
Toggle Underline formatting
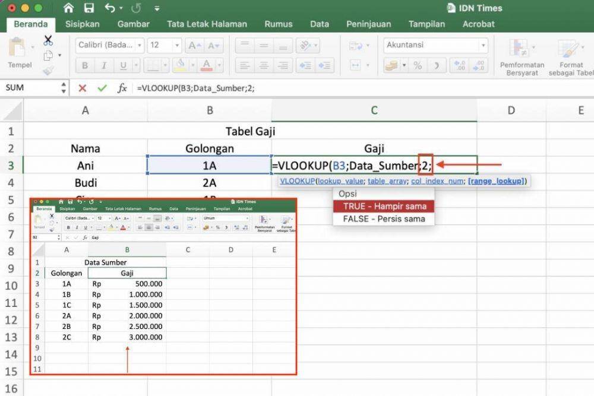coord(123,65)
